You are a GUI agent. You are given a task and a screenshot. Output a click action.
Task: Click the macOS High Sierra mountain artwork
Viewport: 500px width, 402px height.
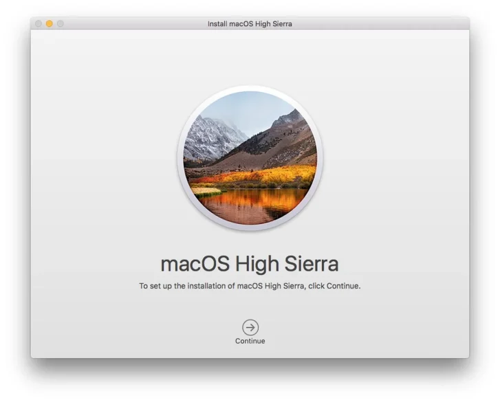coord(250,157)
